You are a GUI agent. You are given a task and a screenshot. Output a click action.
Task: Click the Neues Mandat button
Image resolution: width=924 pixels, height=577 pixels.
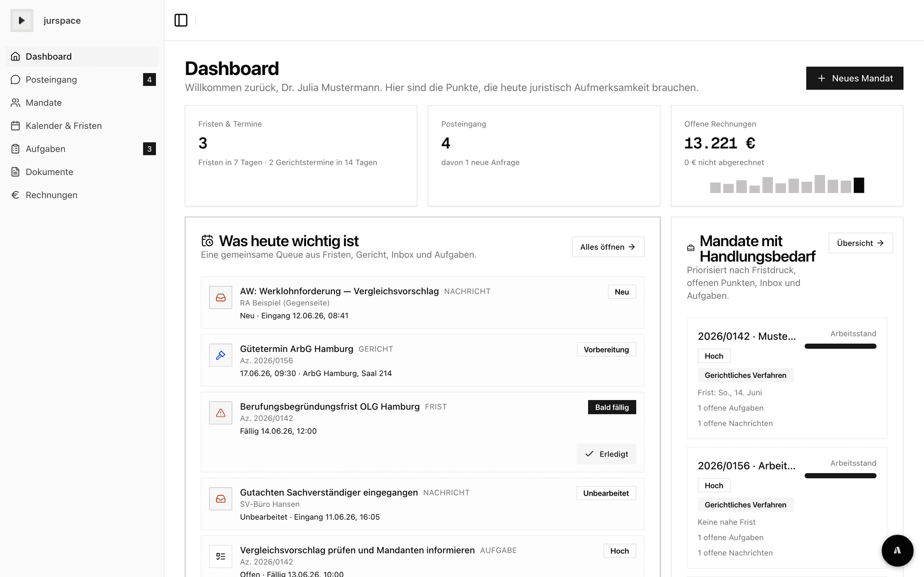pyautogui.click(x=854, y=78)
